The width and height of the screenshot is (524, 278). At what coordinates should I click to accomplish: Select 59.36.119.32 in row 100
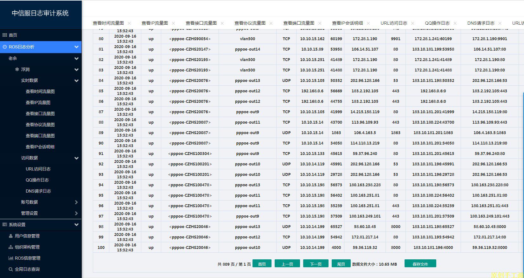click(365, 248)
